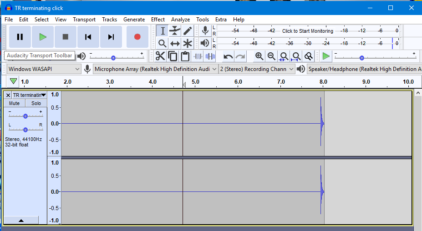Collapse the track using the bottom arrow
The width and height of the screenshot is (422, 231).
(x=21, y=220)
